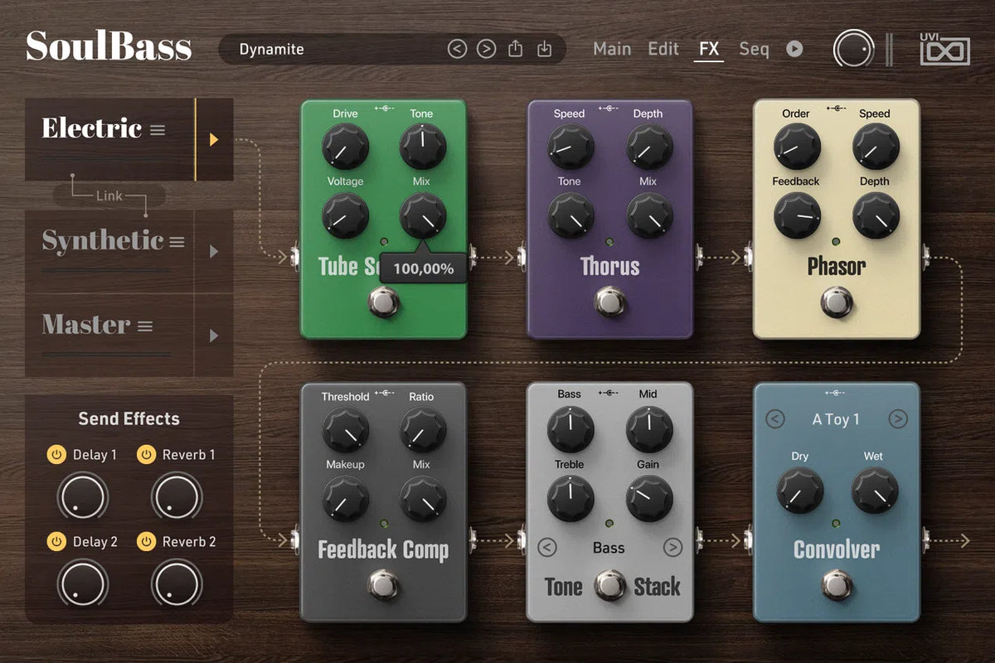This screenshot has height=663, width=995.
Task: Switch to the Main tab
Action: (612, 49)
